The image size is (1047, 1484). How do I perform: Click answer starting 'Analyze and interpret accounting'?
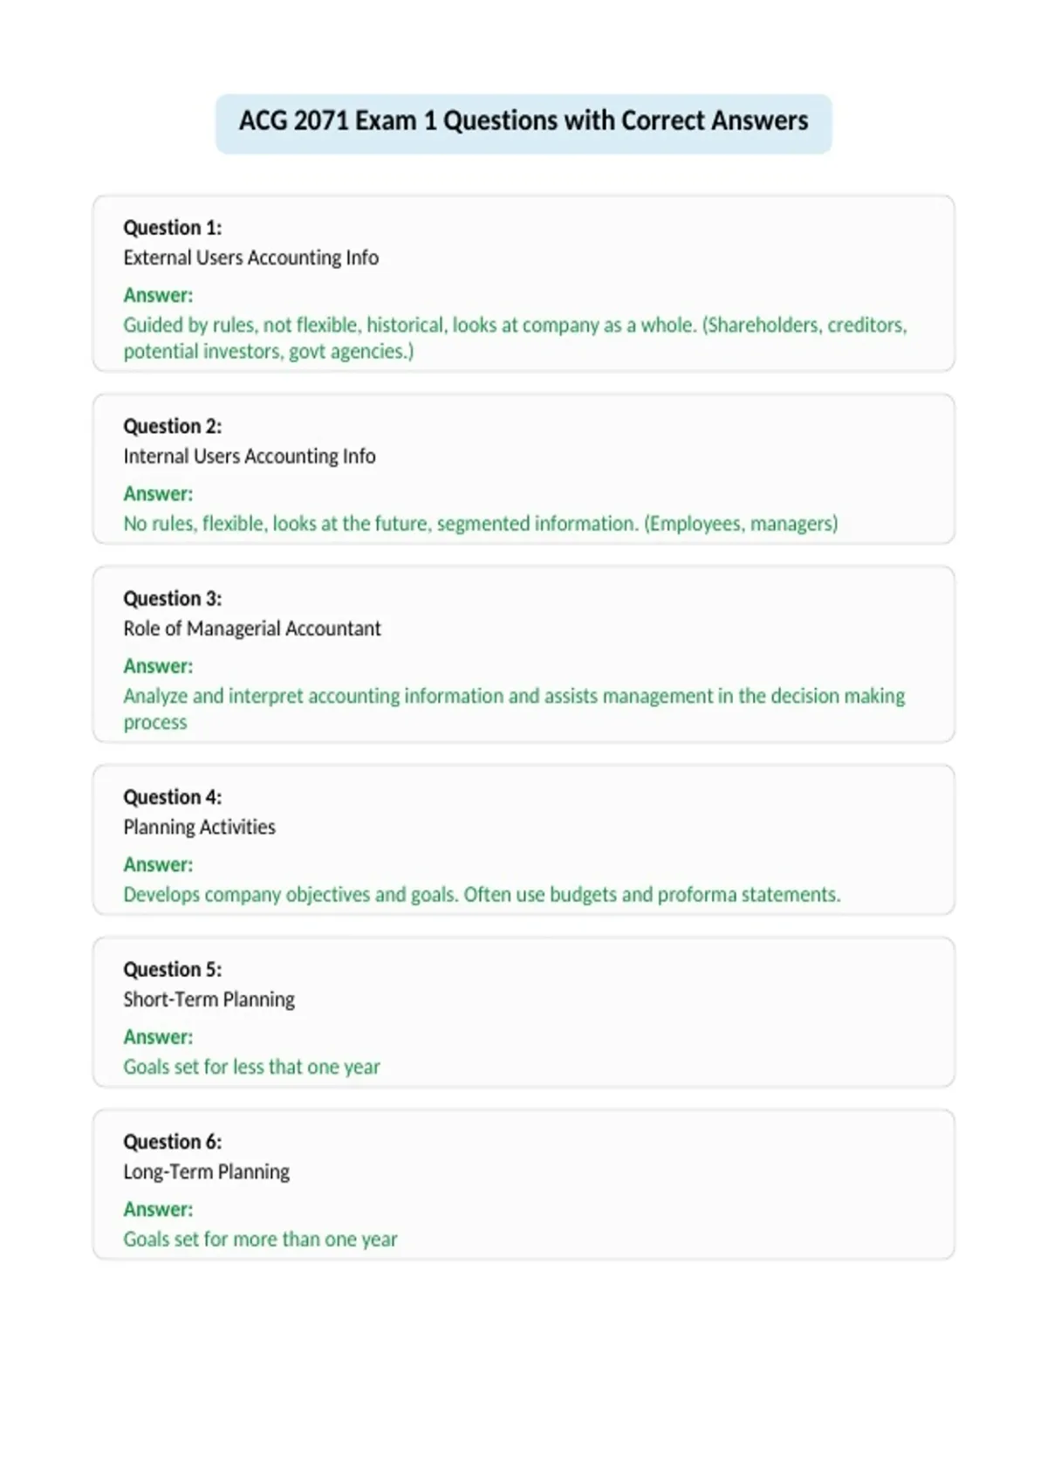[x=514, y=709]
